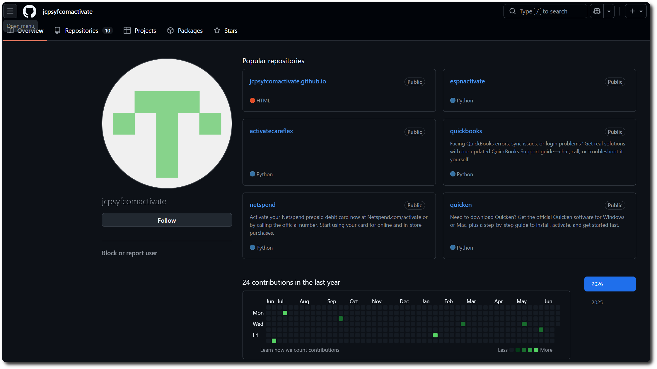
Task: Click the Public badge on quickbooks
Action: [615, 132]
